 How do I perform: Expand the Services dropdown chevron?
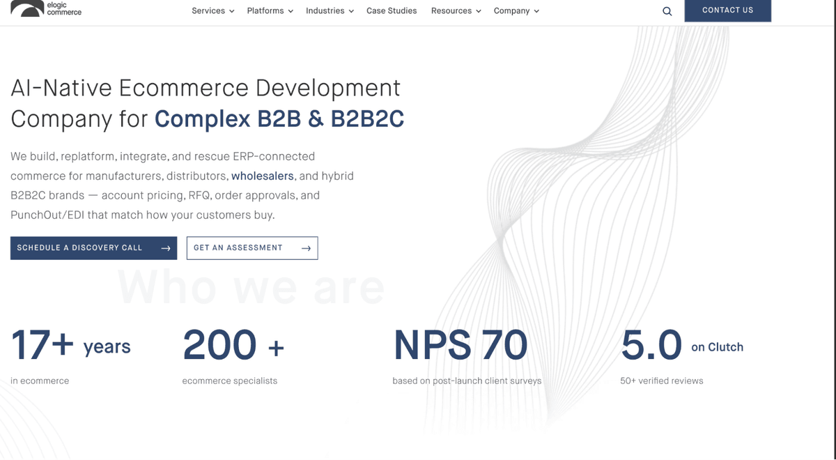231,11
